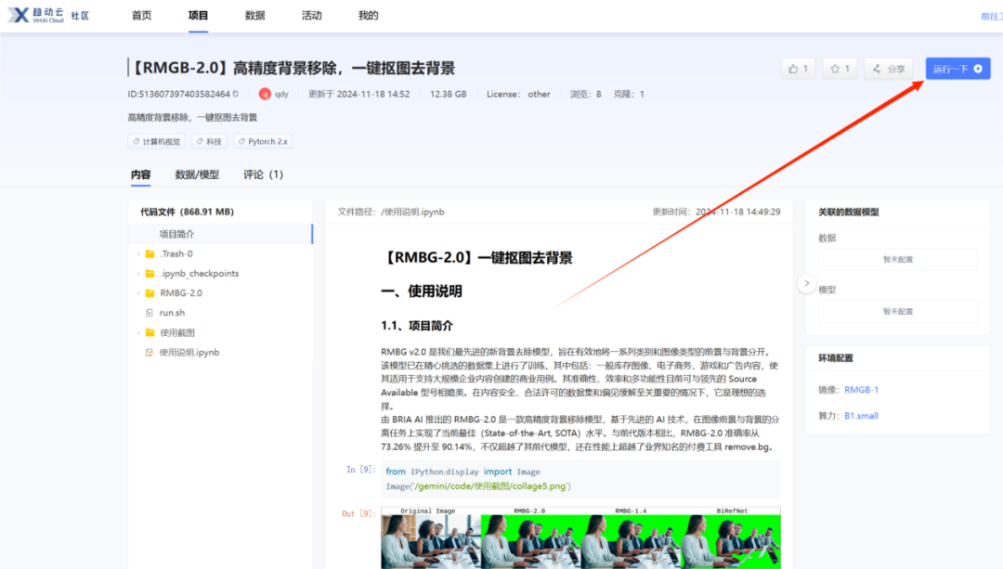1003x569 pixels.
Task: Open the .Trash-0 folder icon
Action: coord(150,253)
